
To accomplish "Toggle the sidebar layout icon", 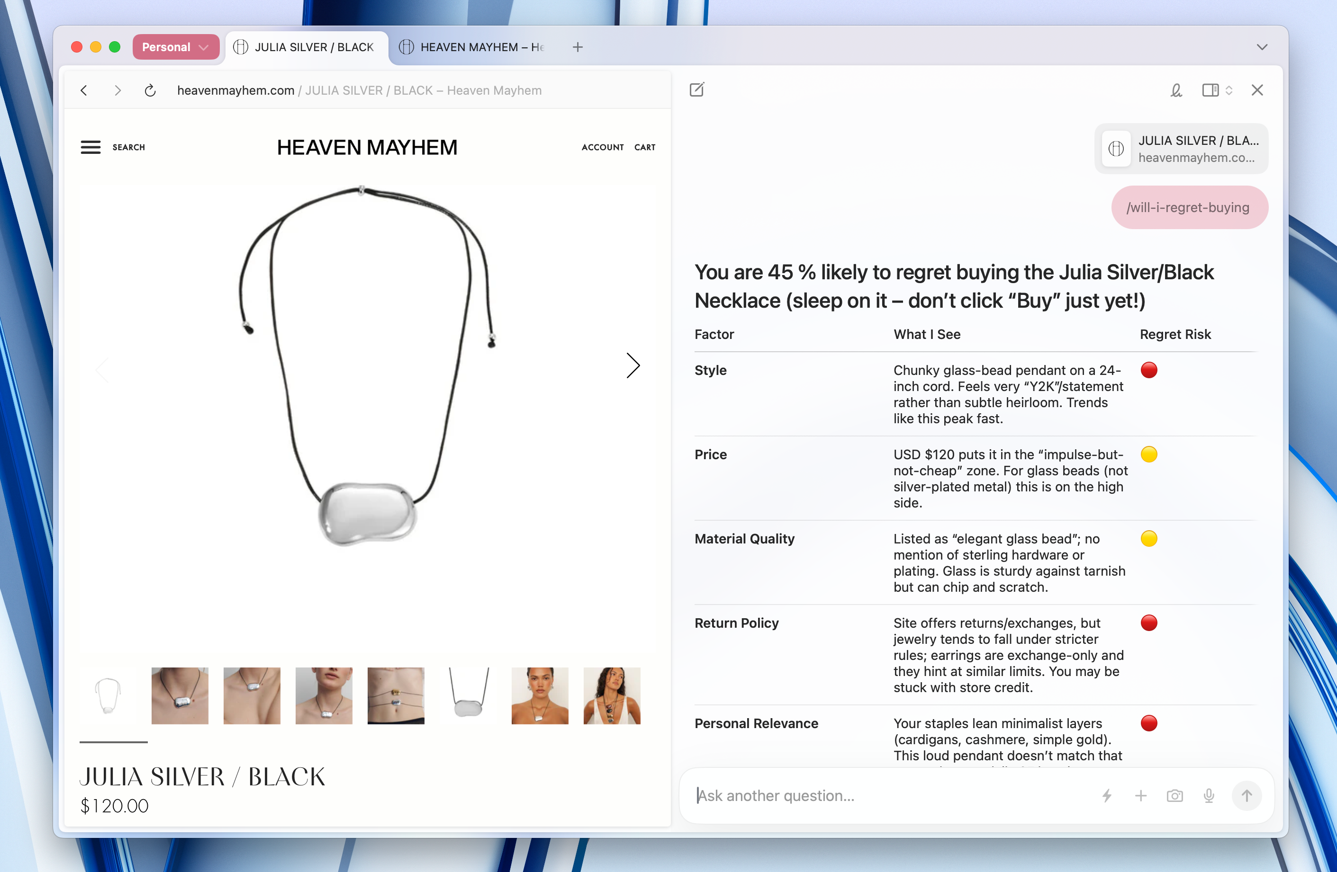I will pos(1210,90).
